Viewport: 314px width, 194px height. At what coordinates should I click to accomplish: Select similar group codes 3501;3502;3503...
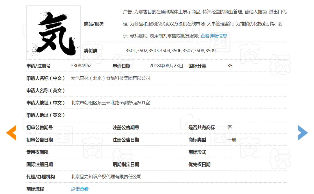(x=171, y=51)
